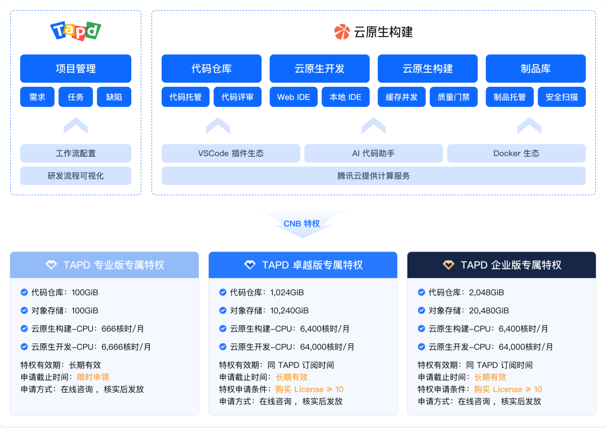This screenshot has height=428, width=606.
Task: Click the CNB 特权 down arrow
Action: point(302,224)
